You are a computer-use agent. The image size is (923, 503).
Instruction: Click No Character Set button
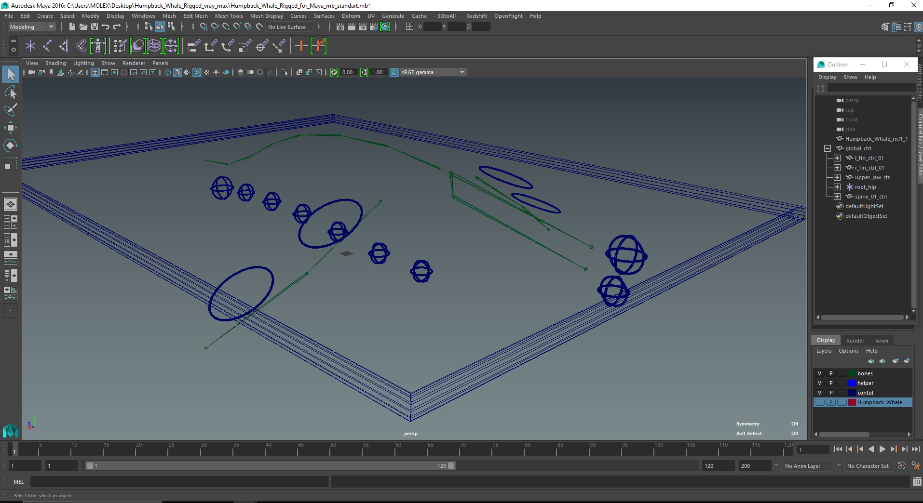pyautogui.click(x=868, y=466)
